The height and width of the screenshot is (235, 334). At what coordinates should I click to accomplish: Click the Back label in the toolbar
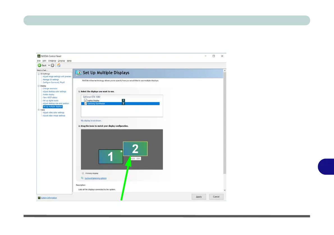pyautogui.click(x=44, y=65)
